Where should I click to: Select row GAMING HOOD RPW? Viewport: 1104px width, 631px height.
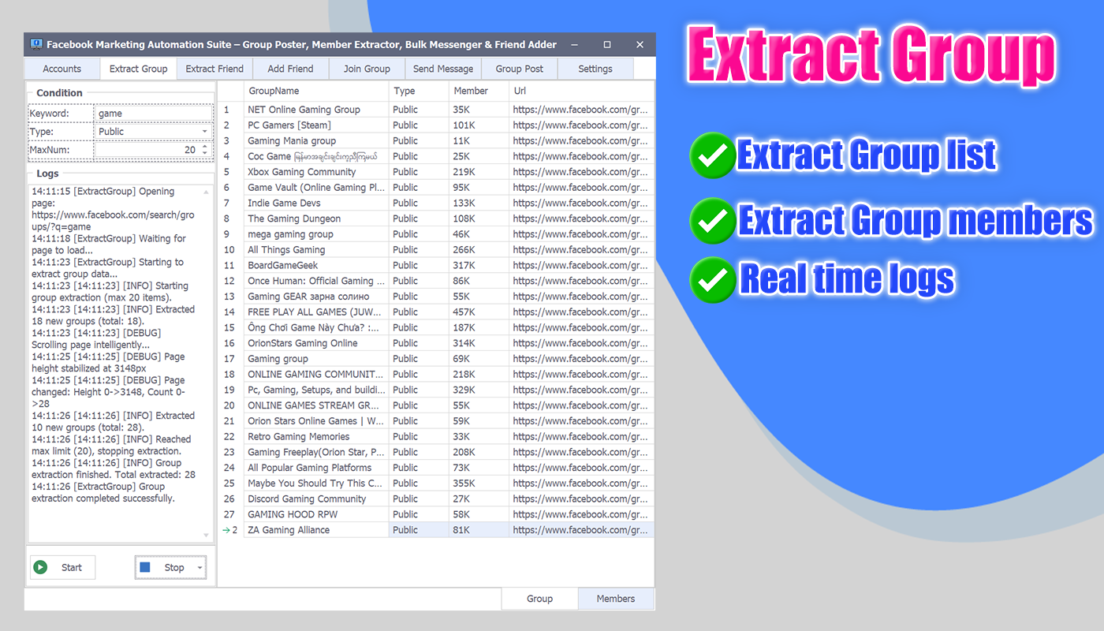coord(437,514)
